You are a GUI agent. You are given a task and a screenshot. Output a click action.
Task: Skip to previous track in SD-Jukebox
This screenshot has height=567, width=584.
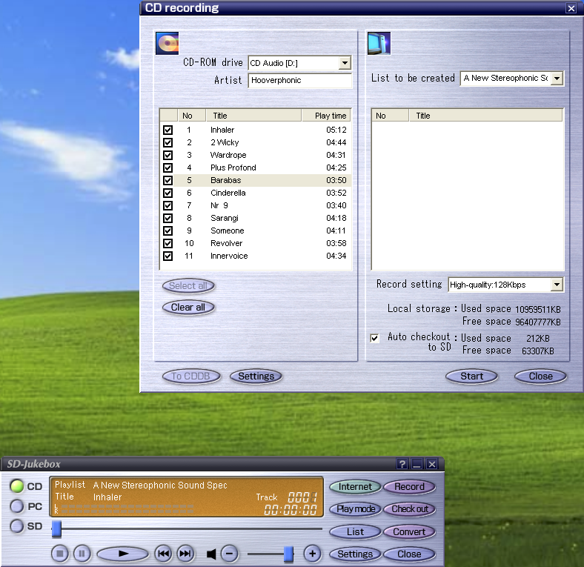click(163, 554)
